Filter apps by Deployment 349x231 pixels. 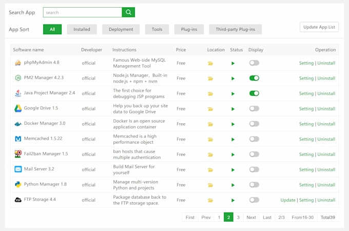tap(121, 29)
